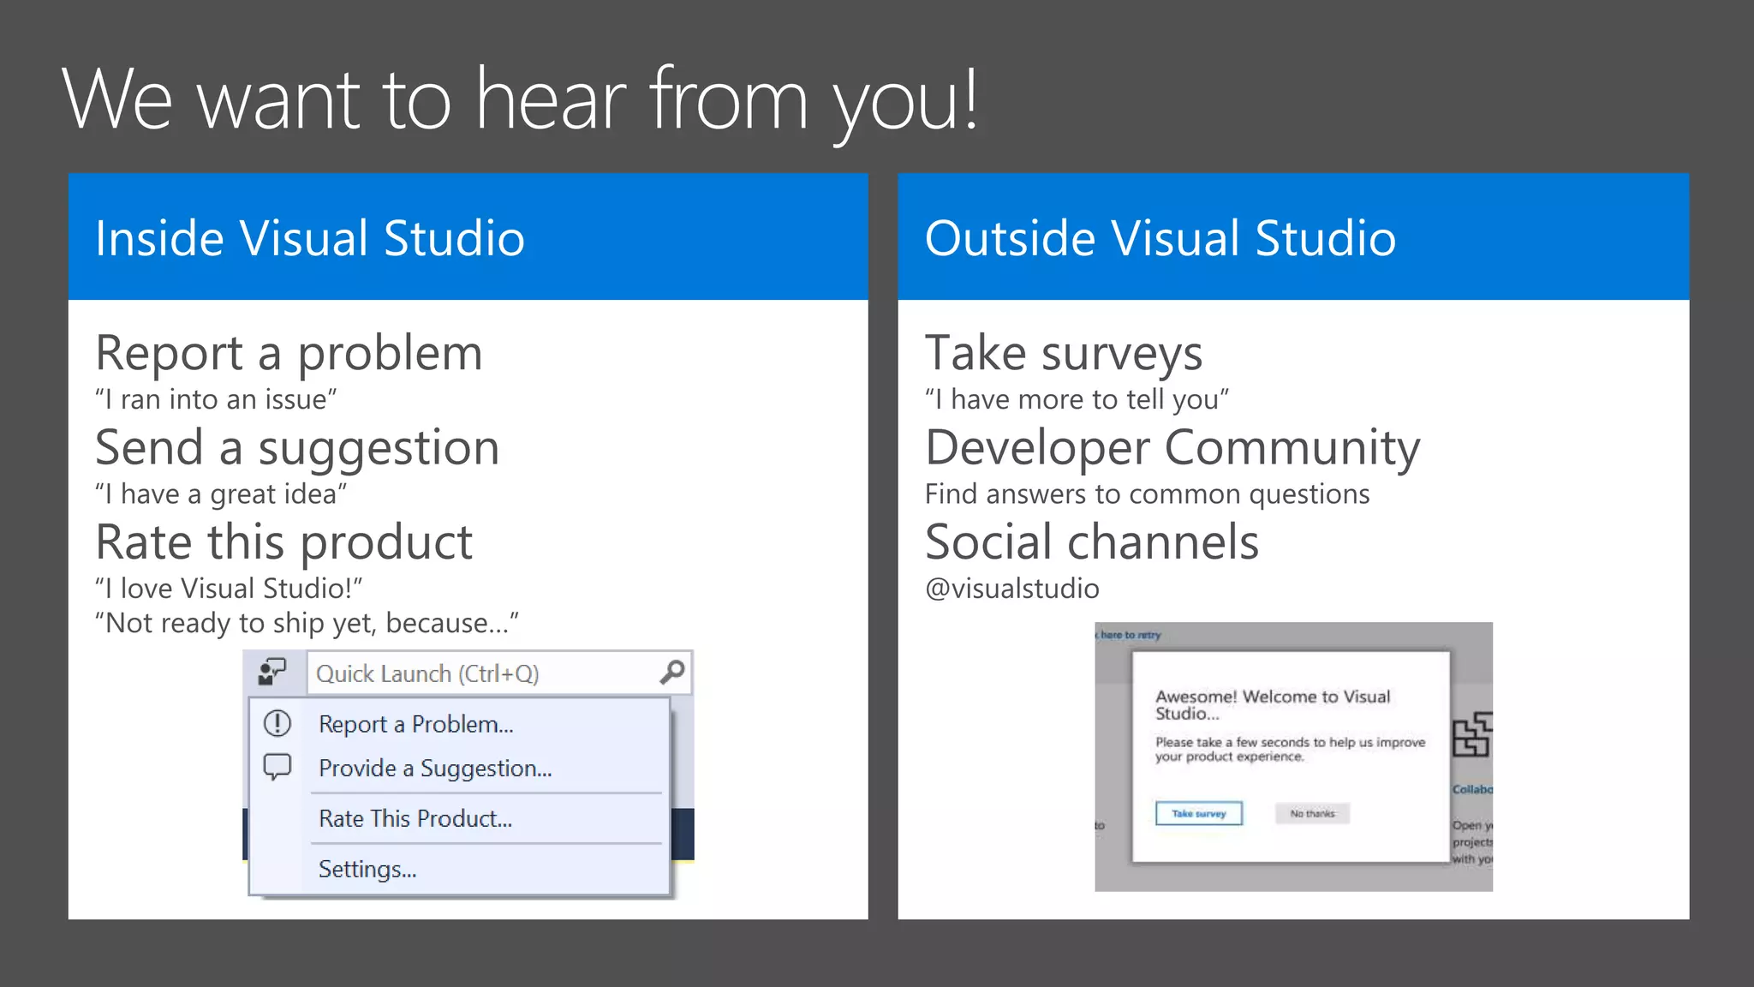Click the Outside Visual Studio header
Image resolution: width=1754 pixels, height=987 pixels.
[1160, 238]
